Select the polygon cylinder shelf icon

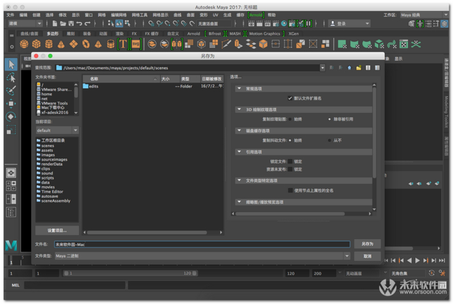click(x=49, y=44)
